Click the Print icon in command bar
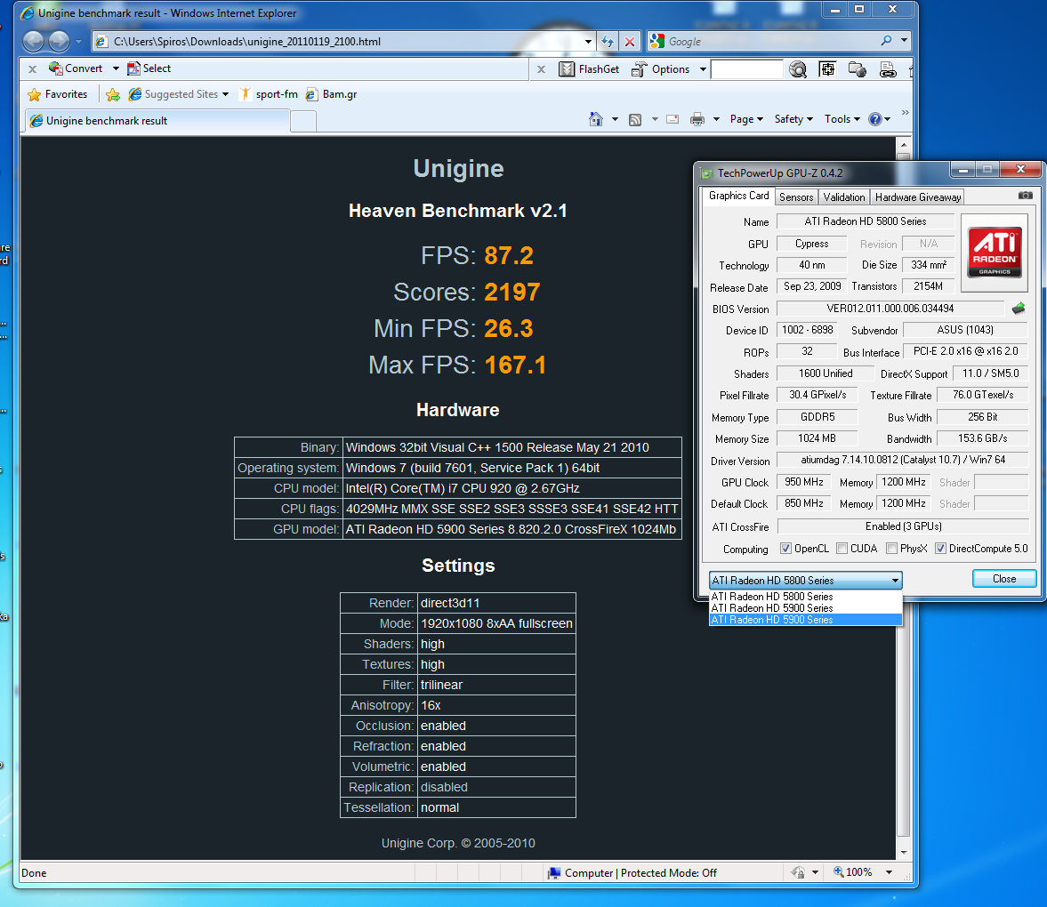The image size is (1047, 907). (x=697, y=119)
